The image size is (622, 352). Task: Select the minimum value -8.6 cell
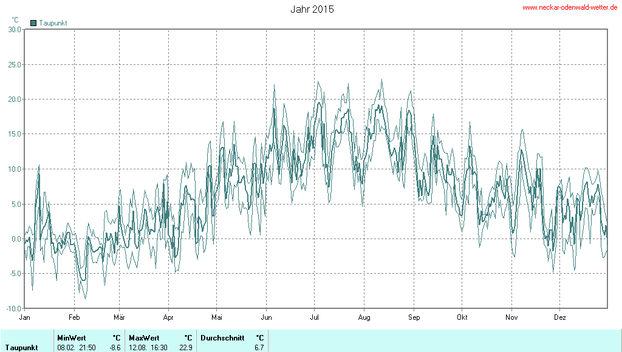coord(115,348)
